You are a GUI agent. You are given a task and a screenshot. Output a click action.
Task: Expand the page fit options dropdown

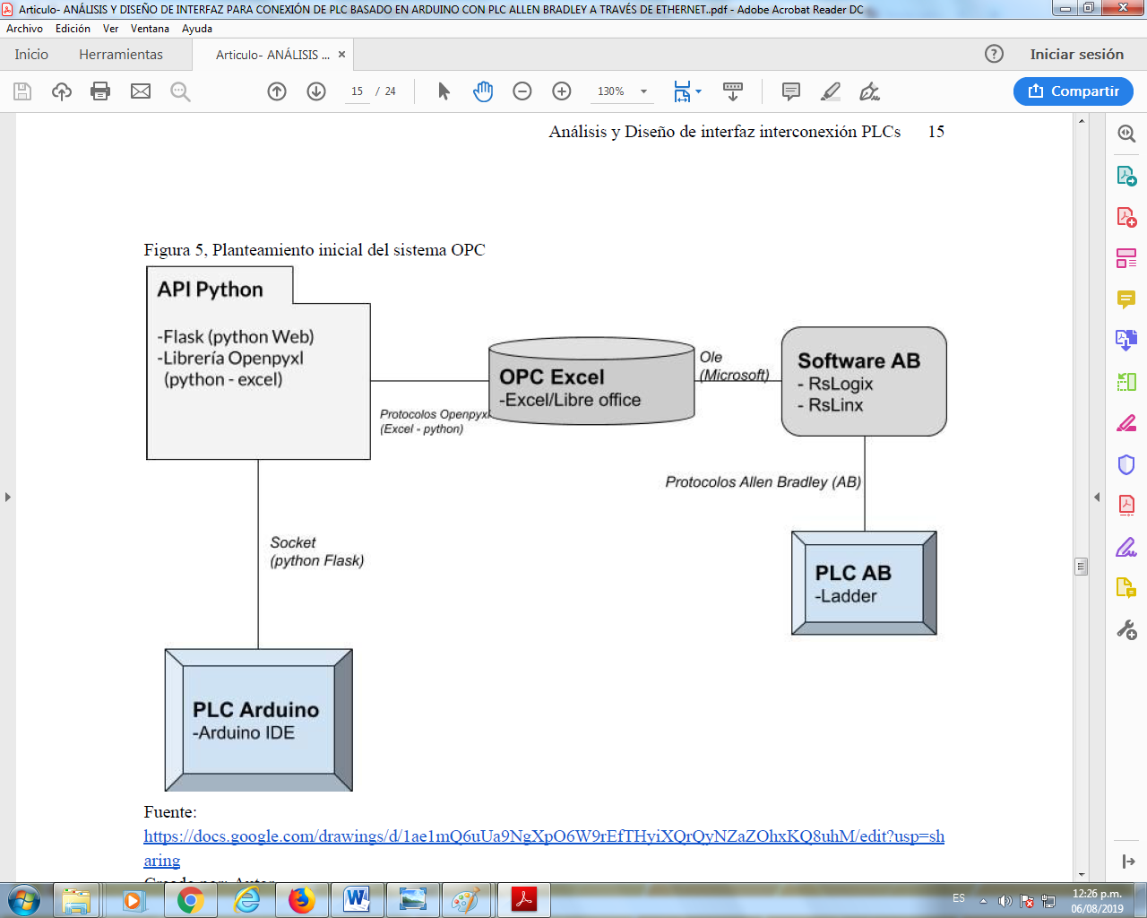pyautogui.click(x=699, y=91)
